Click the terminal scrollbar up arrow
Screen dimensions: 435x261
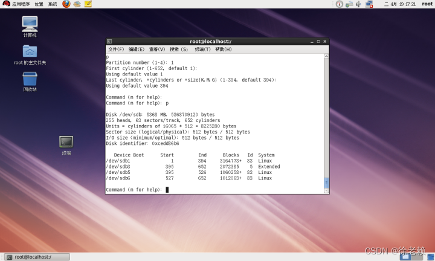coord(326,56)
